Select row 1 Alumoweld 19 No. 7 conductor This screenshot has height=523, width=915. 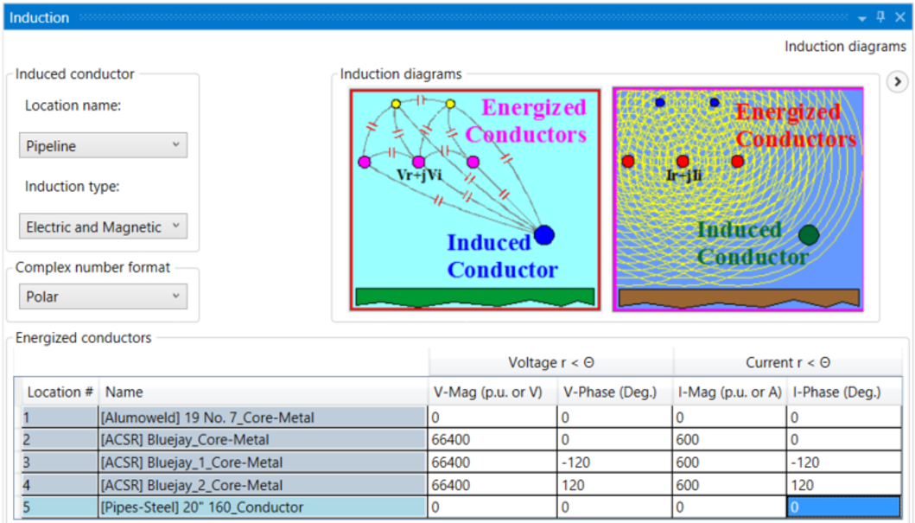263,418
